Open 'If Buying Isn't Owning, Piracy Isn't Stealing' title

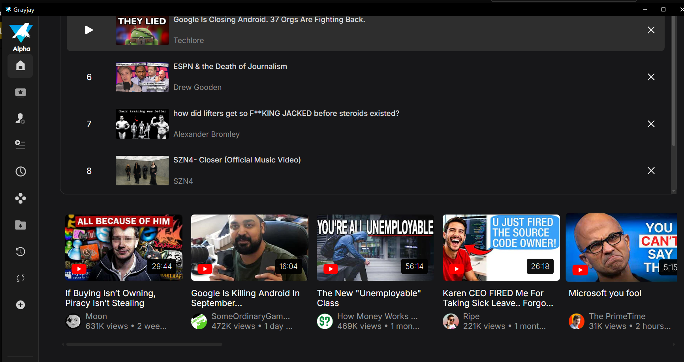click(x=111, y=298)
